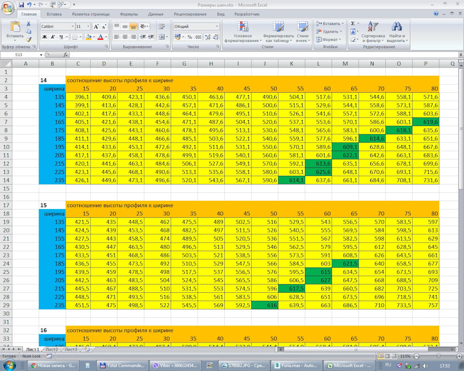Undo the last action
Screen dimensions: 464x371
[x=29, y=5]
